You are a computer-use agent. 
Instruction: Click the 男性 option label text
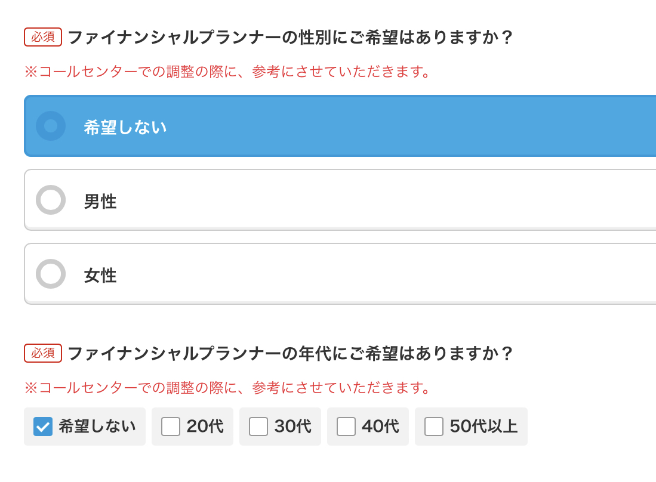[100, 202]
